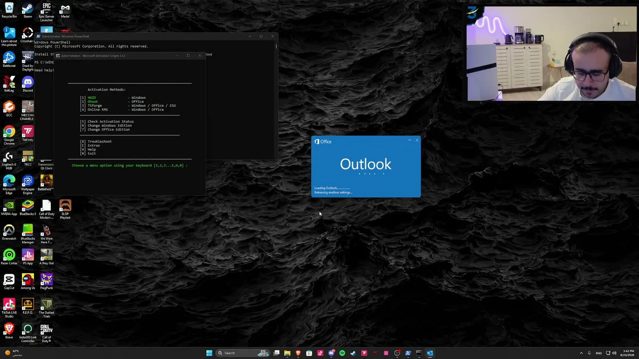Launch Brave browser from the desktop

click(9, 332)
